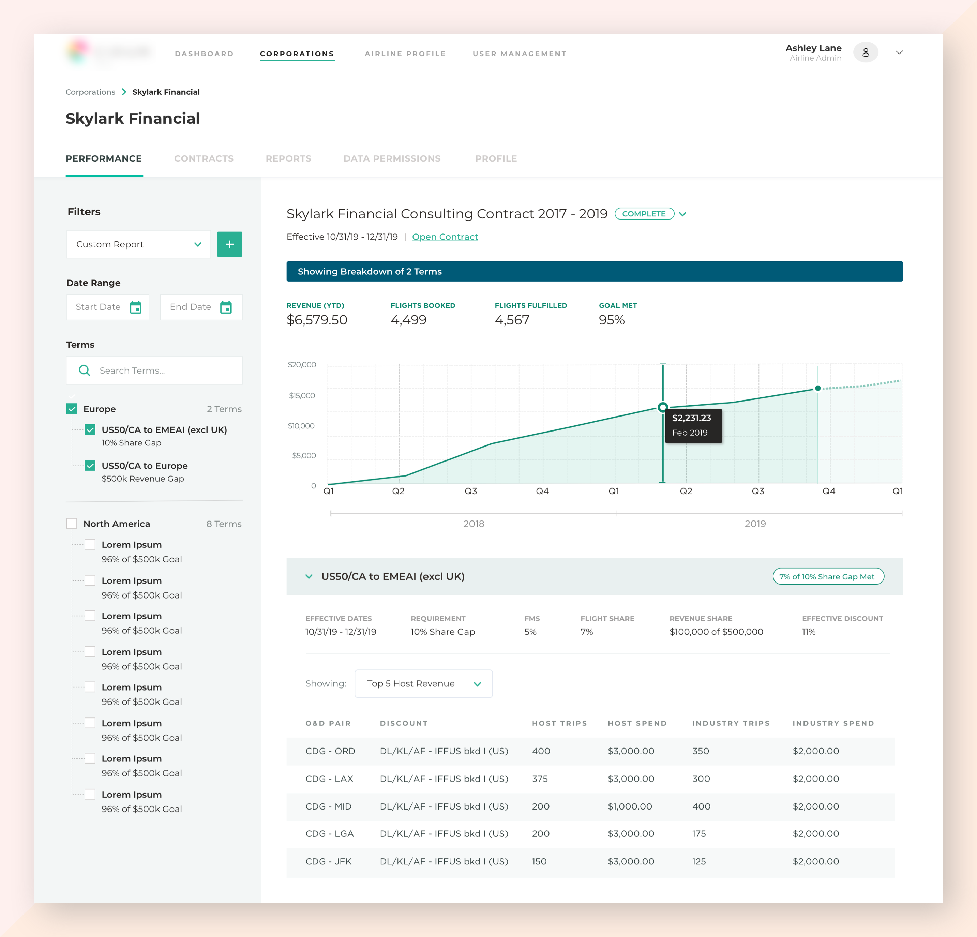
Task: Open the Custom Report dropdown
Action: pyautogui.click(x=139, y=244)
